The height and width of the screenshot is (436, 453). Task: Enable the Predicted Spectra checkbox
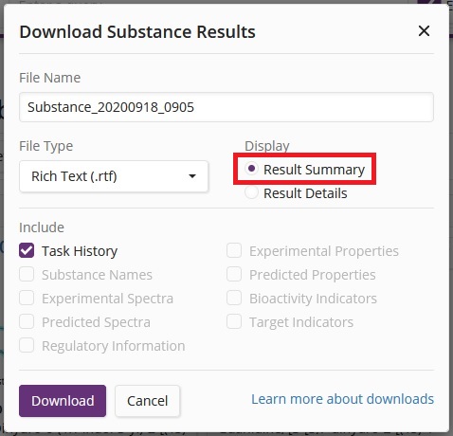(27, 321)
